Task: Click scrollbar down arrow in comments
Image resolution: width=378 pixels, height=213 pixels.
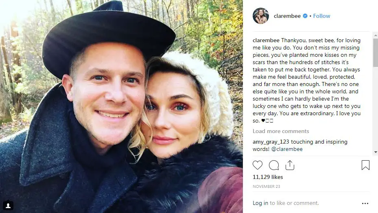Action: pos(375,152)
